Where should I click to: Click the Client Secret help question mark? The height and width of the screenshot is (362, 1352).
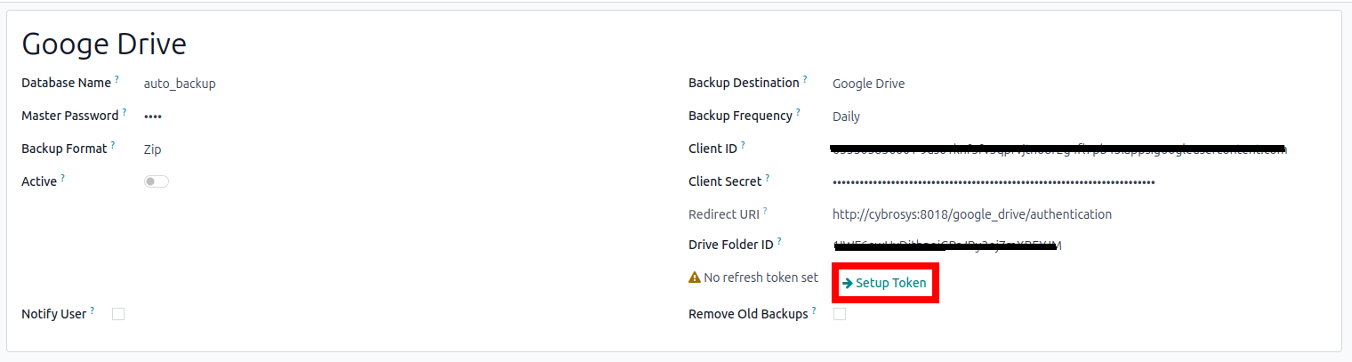click(768, 179)
